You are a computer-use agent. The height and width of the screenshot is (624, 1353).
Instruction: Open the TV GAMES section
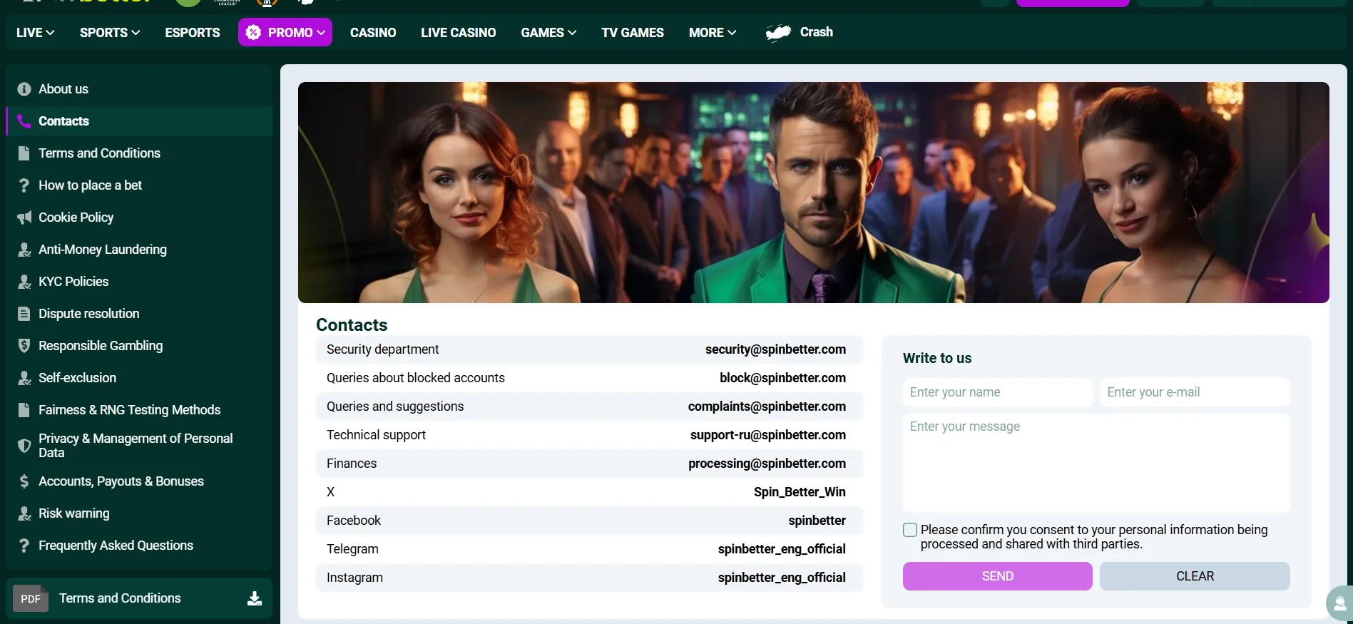coord(633,33)
